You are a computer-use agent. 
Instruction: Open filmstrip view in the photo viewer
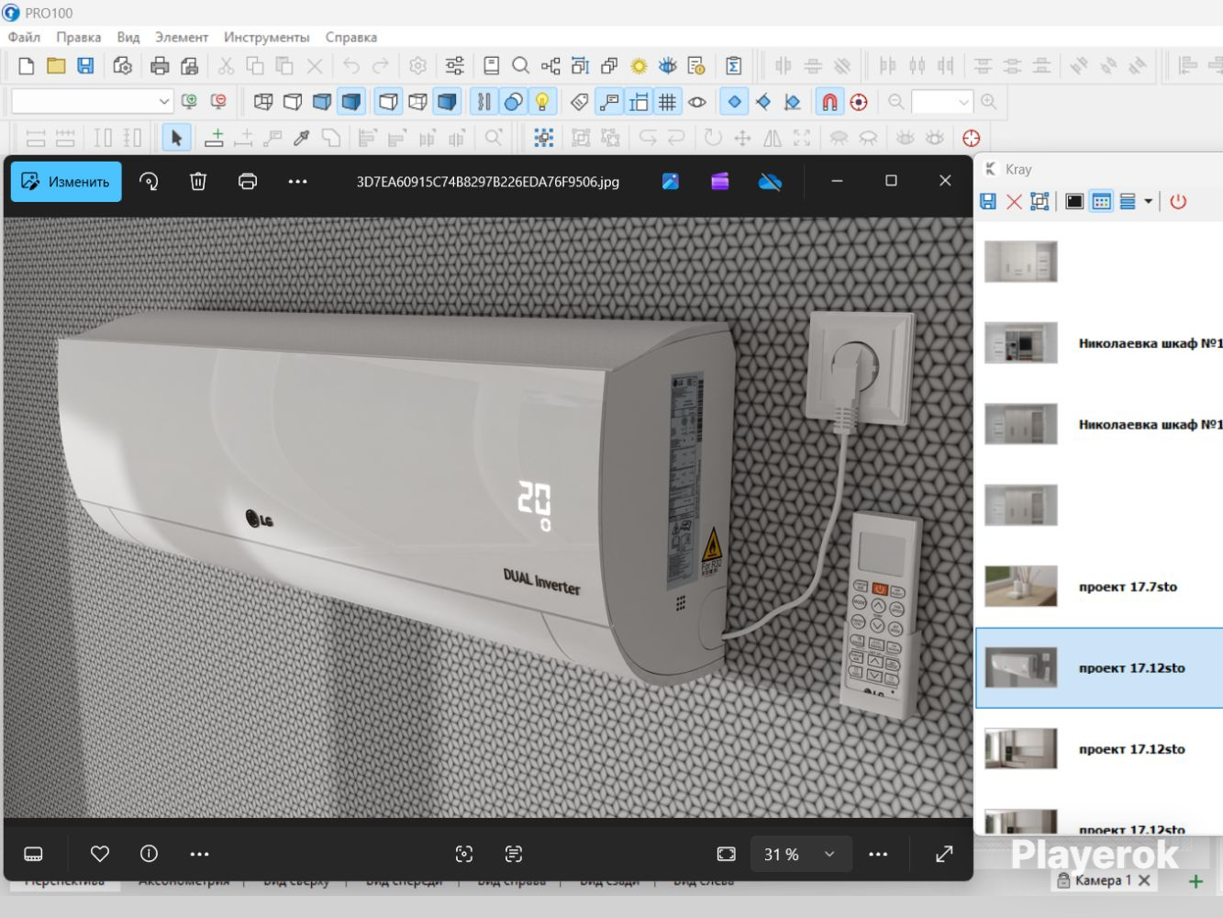pyautogui.click(x=33, y=854)
